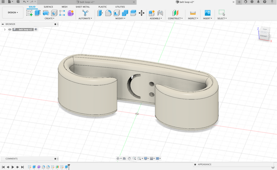The width and height of the screenshot is (277, 170).
Task: Activate the belt loop v2 radio button
Action: 36,29
